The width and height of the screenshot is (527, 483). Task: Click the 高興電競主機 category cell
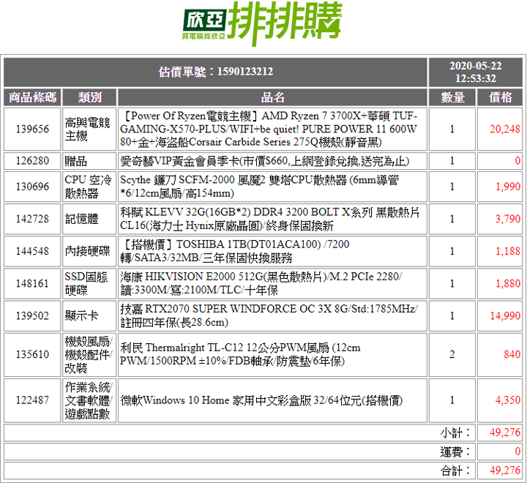coord(89,129)
